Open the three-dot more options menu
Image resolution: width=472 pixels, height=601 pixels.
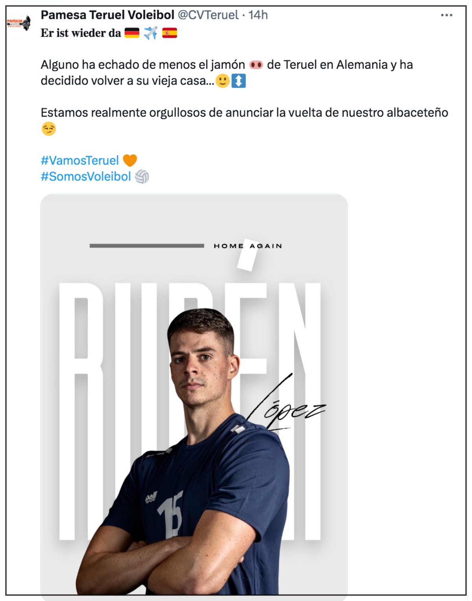click(446, 15)
